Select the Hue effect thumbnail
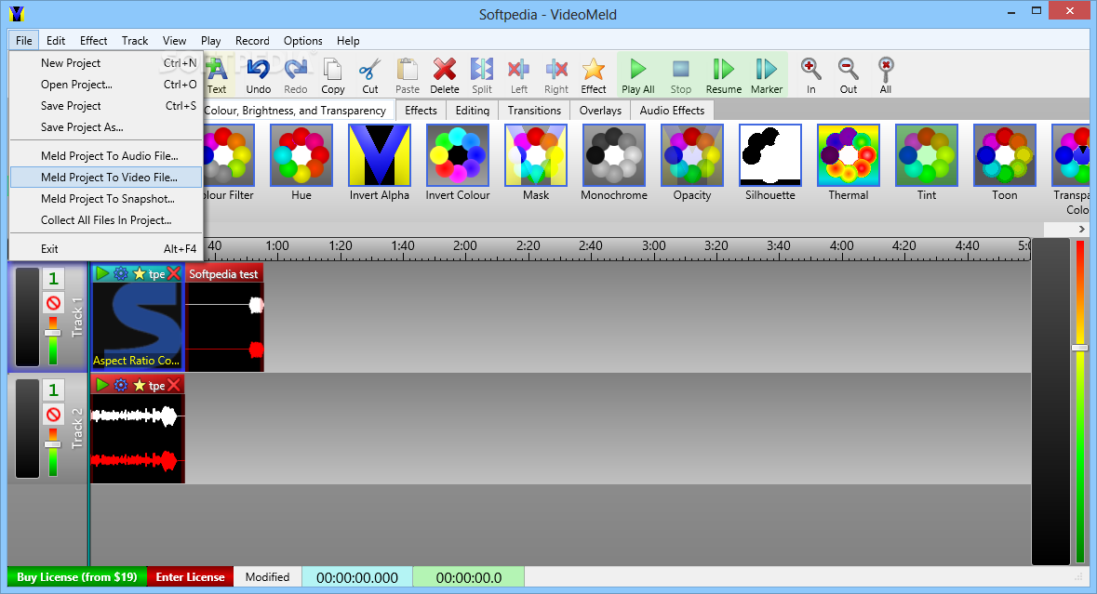Image resolution: width=1097 pixels, height=594 pixels. click(301, 155)
